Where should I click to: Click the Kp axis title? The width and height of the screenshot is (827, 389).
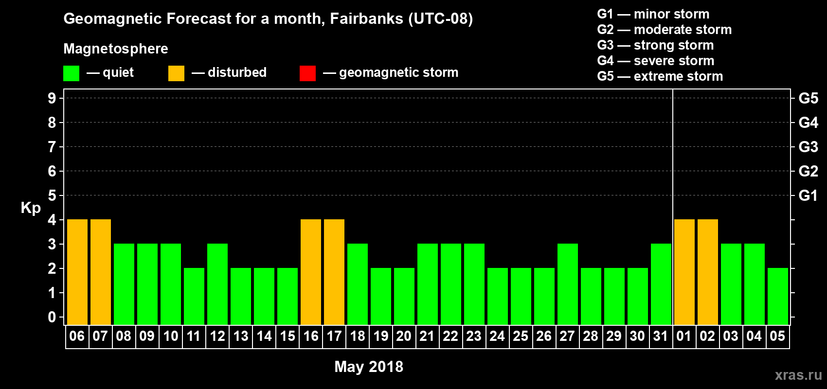[x=31, y=208]
